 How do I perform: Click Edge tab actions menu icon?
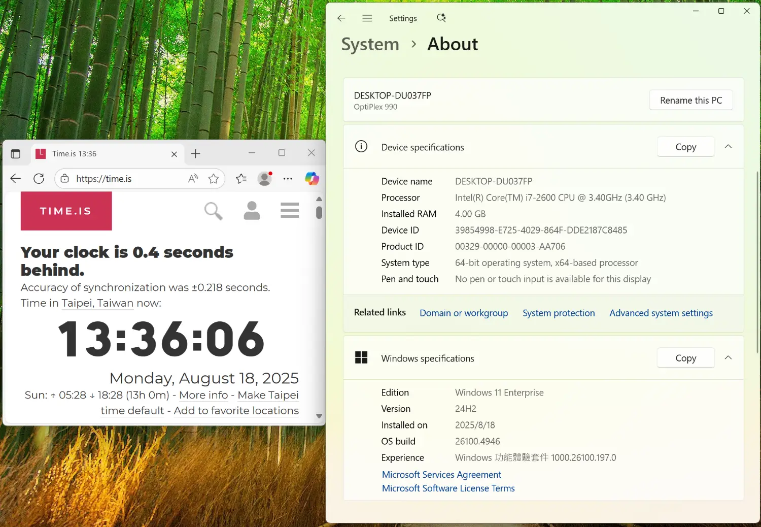coord(16,154)
